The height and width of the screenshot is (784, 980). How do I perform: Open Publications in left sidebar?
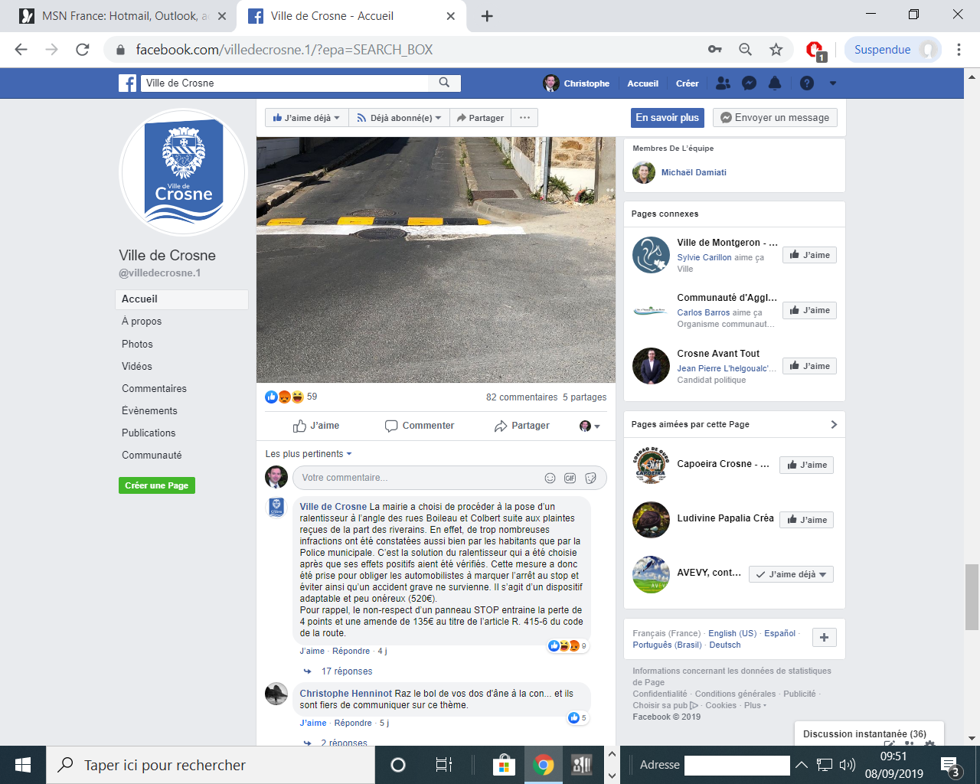pyautogui.click(x=149, y=433)
